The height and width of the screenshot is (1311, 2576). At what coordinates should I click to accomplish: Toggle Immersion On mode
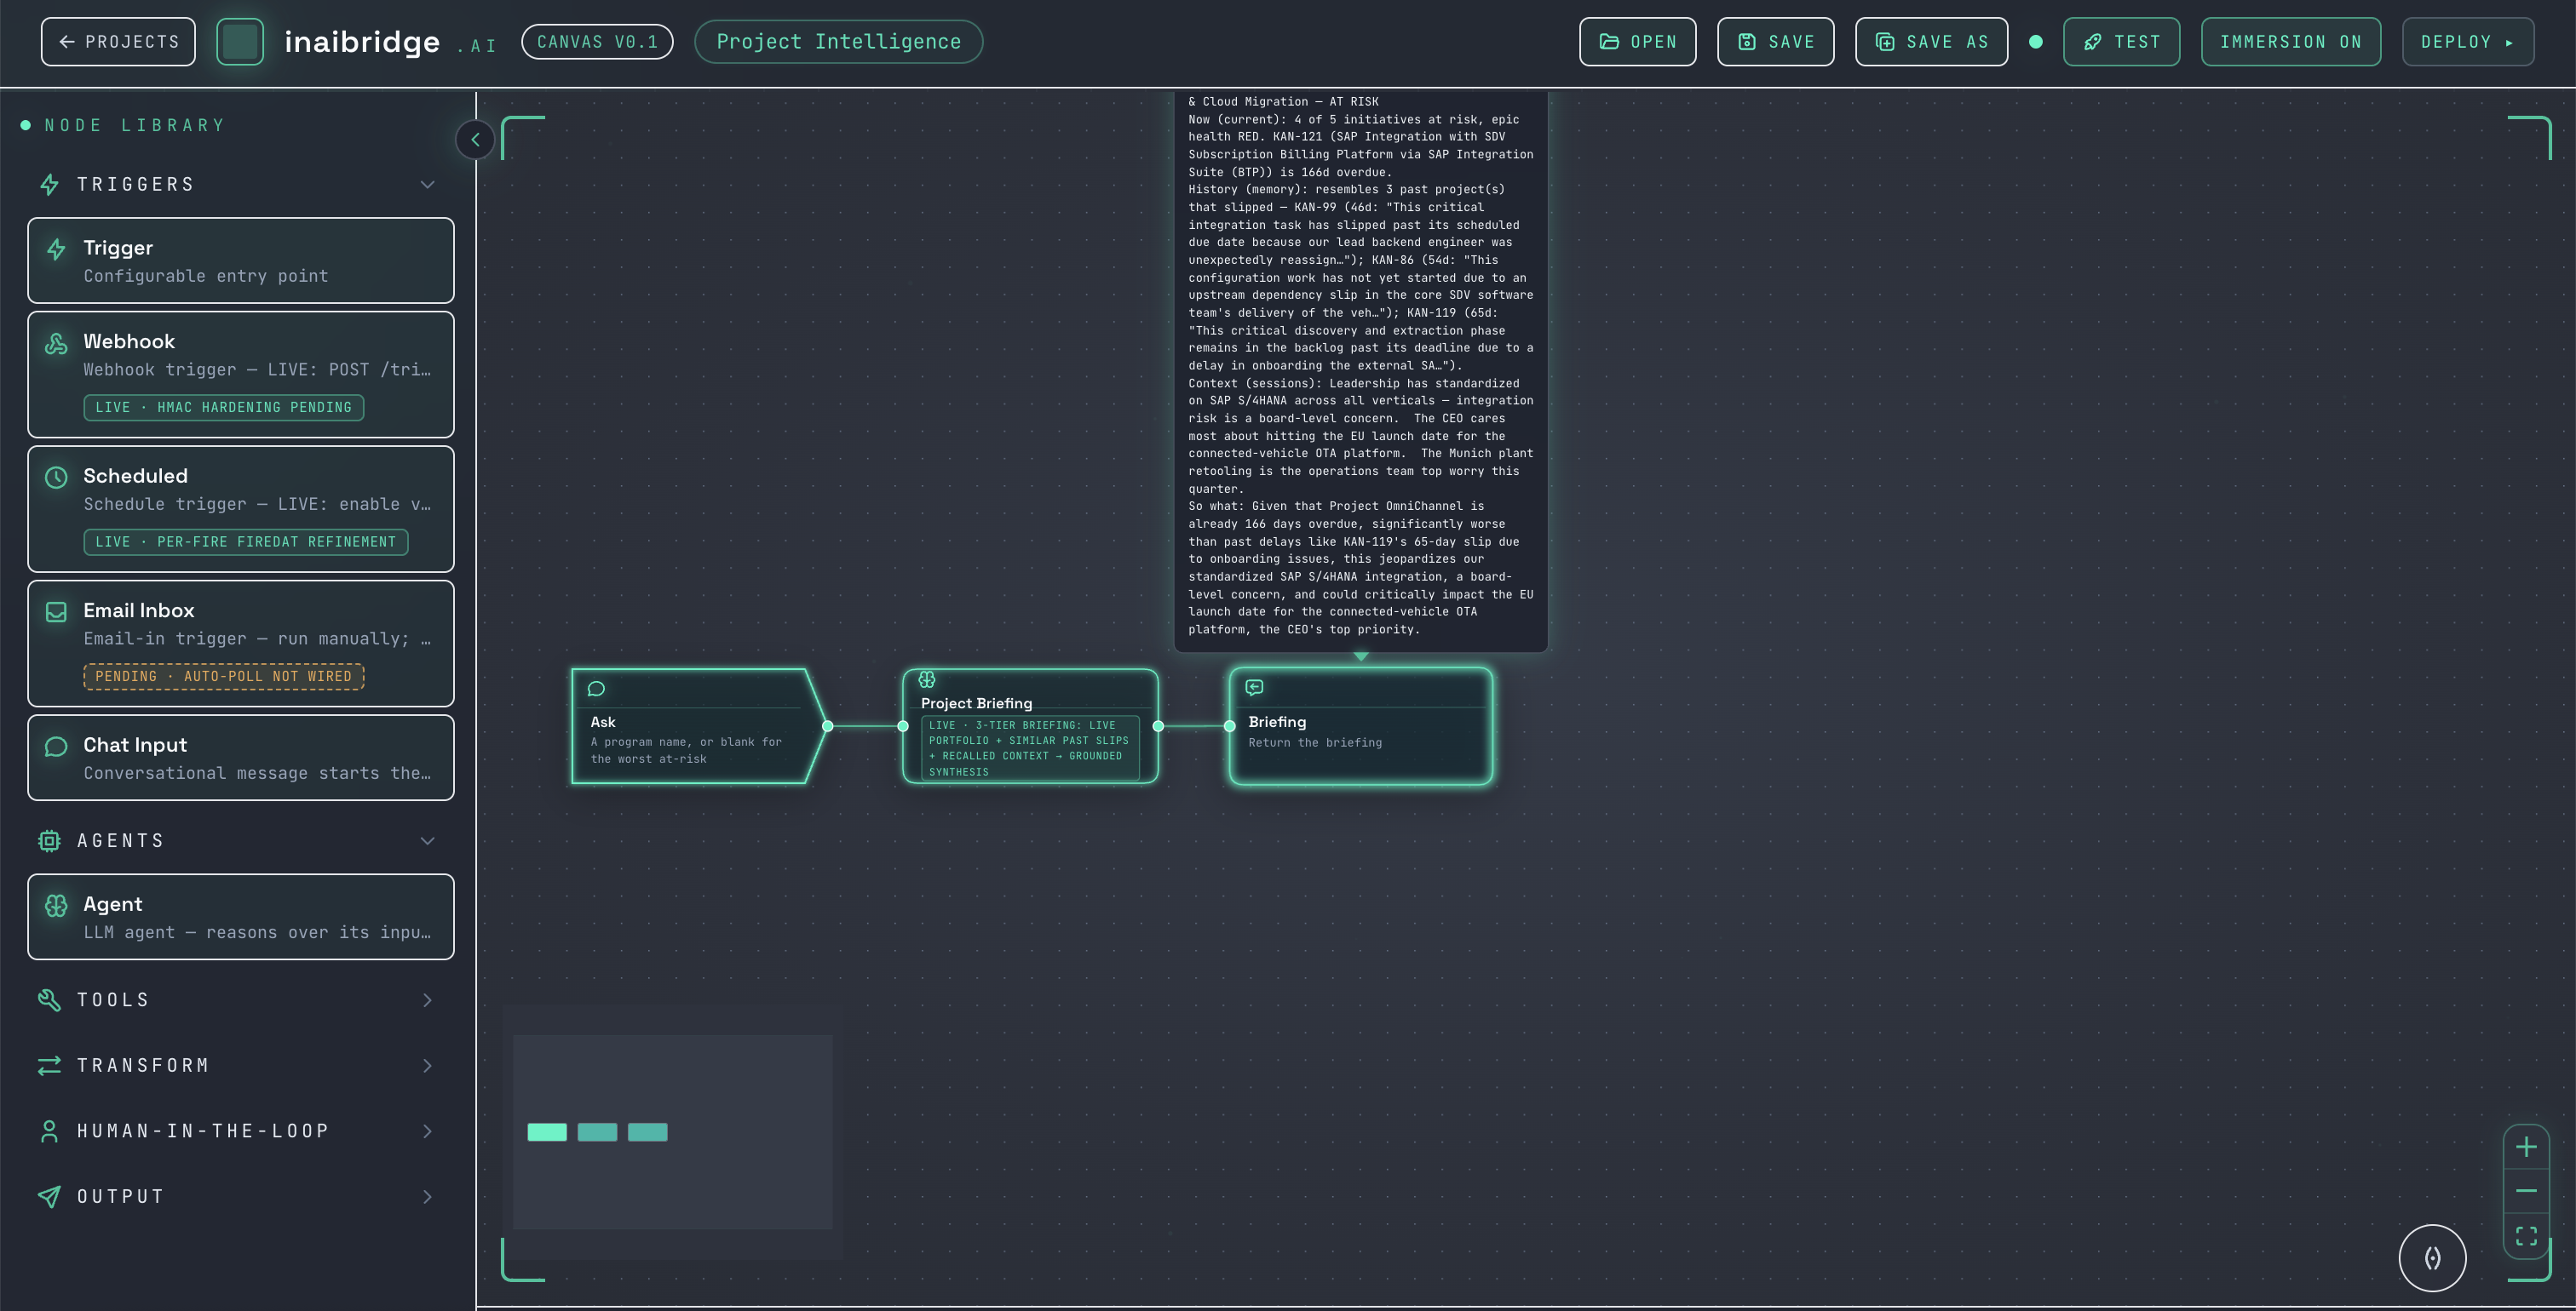[2290, 42]
